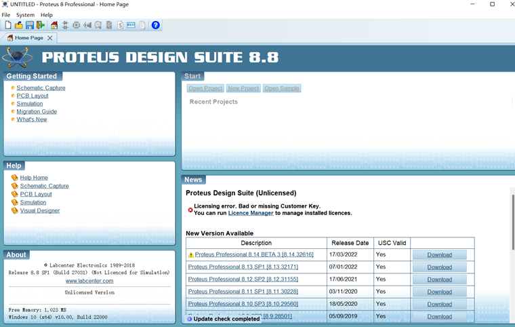The image size is (515, 327).
Task: Open the What's New link
Action: tap(32, 119)
